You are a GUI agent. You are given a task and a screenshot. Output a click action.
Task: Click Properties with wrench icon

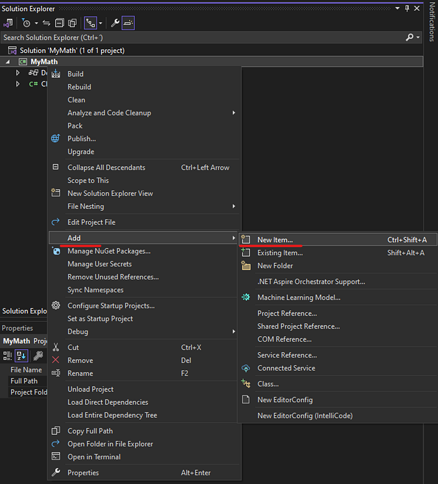tap(144, 473)
